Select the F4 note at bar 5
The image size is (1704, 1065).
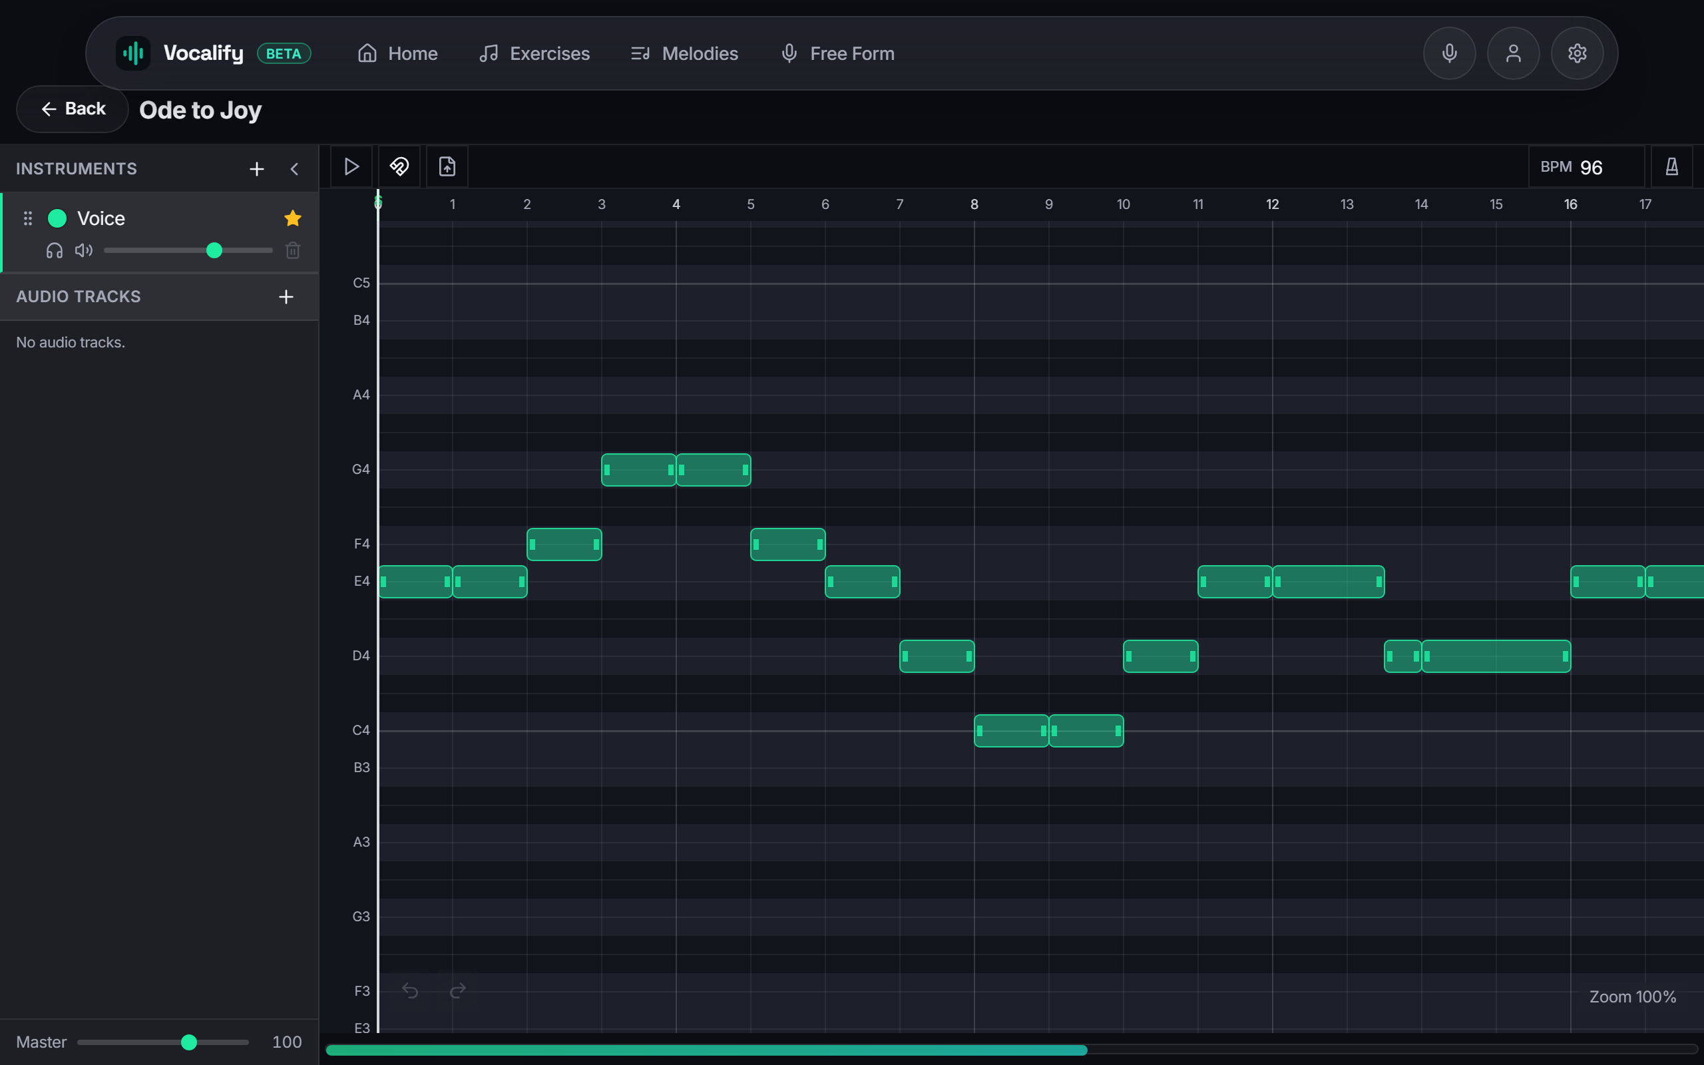coord(788,544)
